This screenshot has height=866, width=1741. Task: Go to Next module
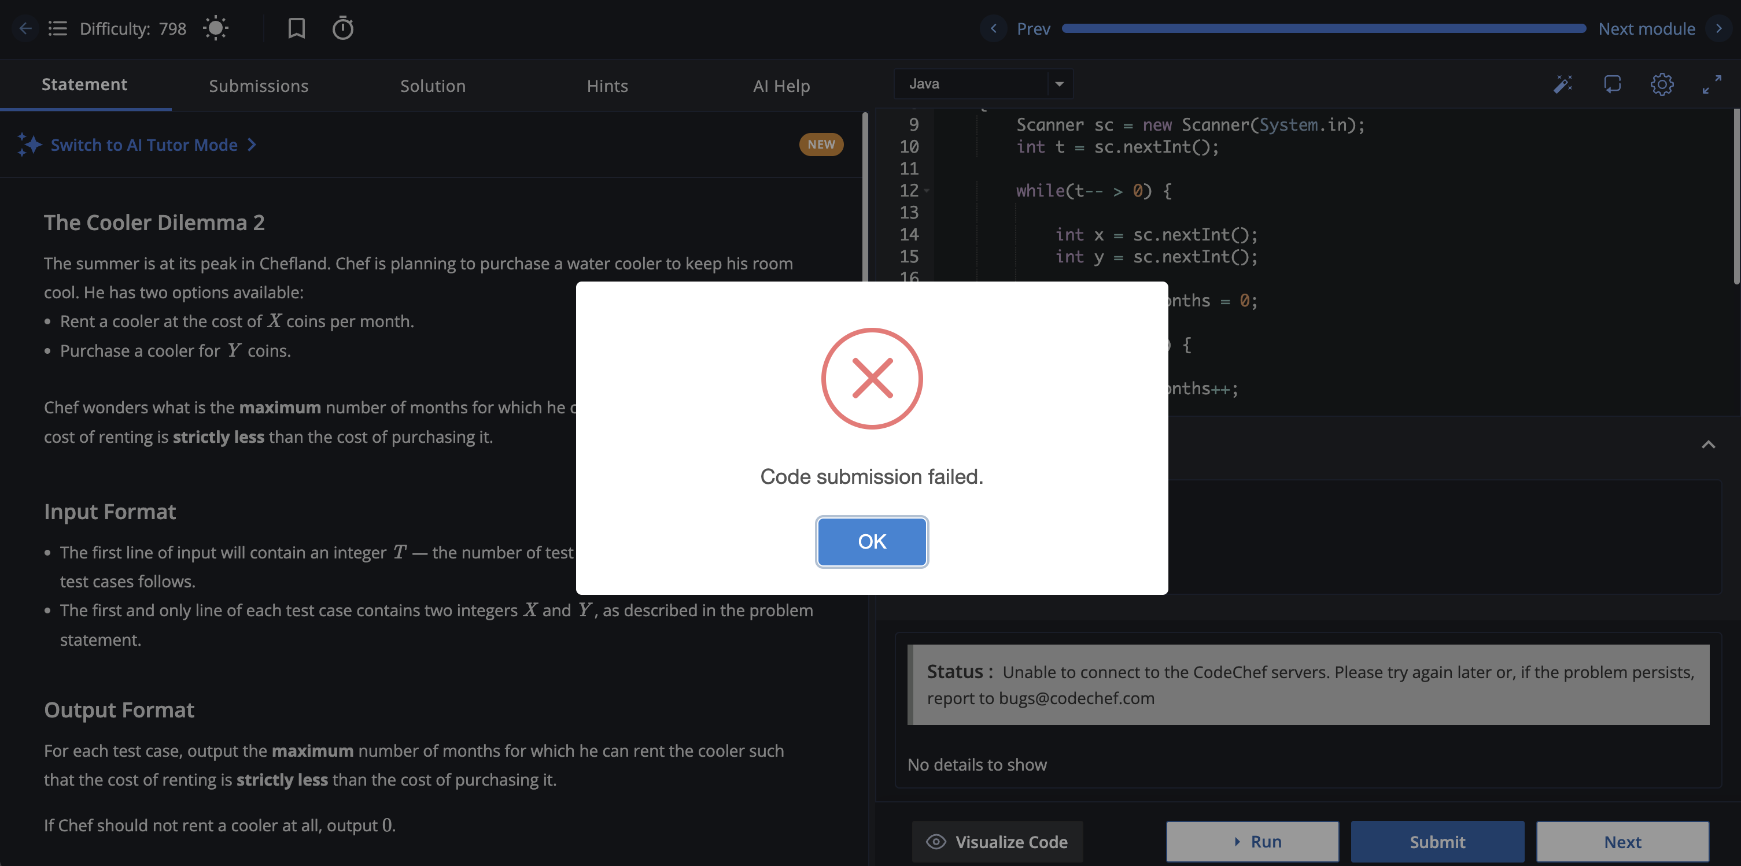point(1646,28)
